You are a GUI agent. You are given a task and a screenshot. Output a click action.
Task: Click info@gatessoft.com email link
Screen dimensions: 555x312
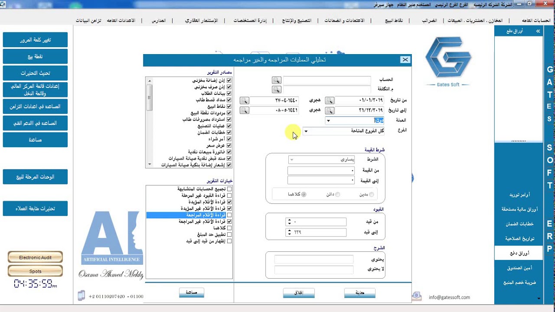click(449, 297)
